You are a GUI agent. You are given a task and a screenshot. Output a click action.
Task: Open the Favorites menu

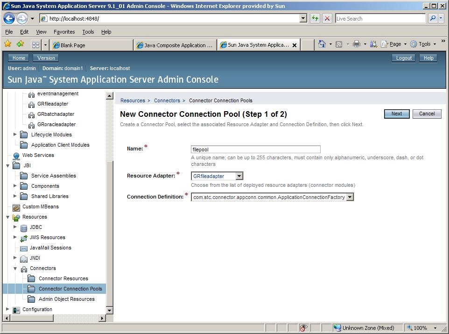64,32
